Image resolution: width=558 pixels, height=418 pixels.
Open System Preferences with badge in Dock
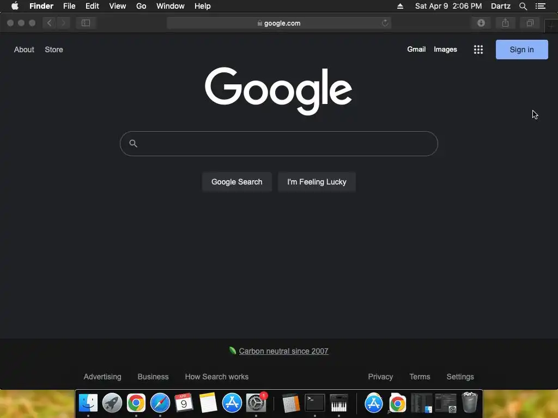click(256, 403)
